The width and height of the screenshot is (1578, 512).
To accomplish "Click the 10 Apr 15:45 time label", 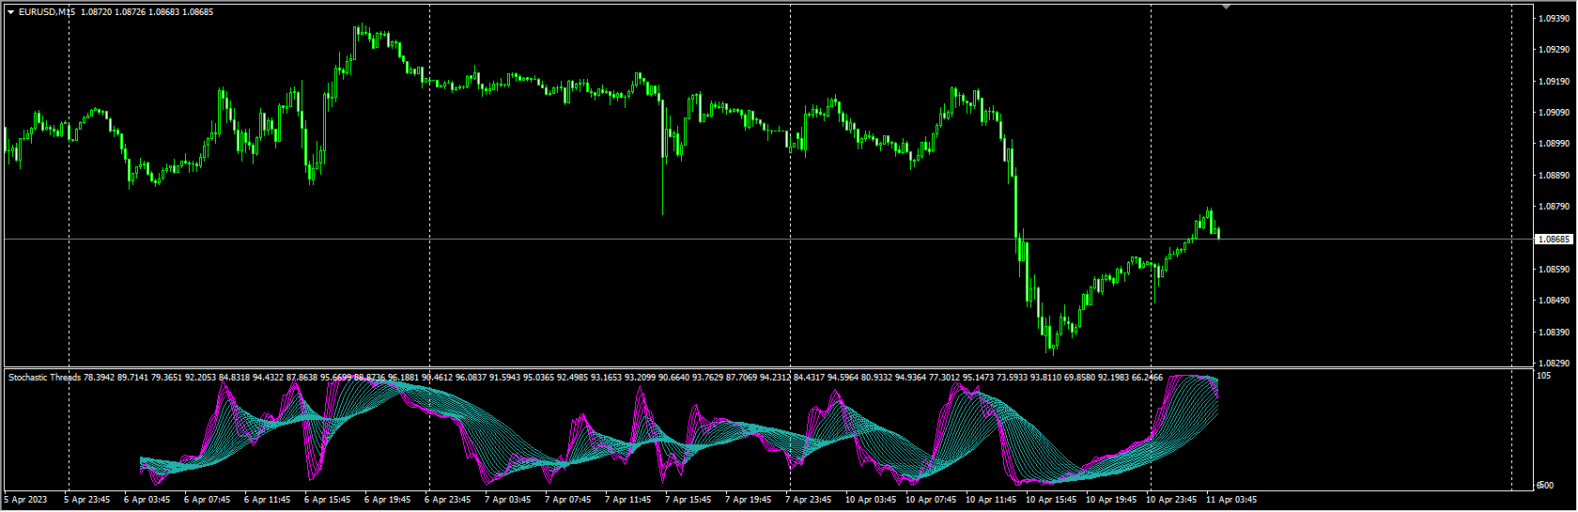I will point(1050,500).
